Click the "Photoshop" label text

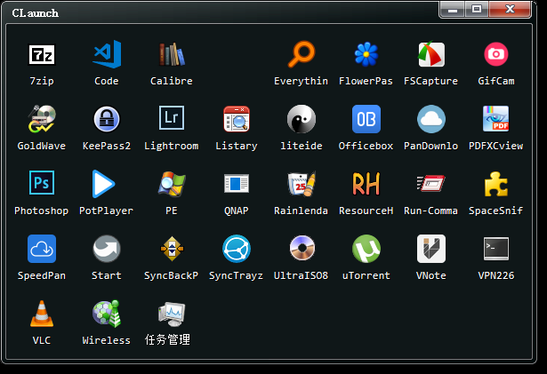click(x=41, y=211)
